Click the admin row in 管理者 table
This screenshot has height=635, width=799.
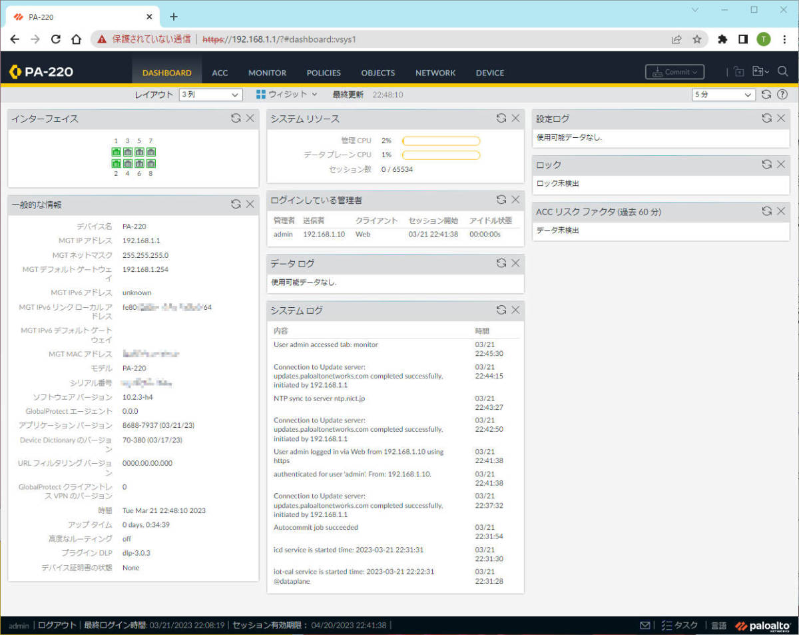(396, 235)
